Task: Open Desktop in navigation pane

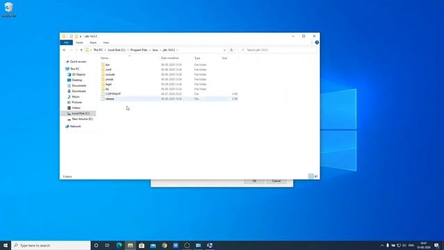Action: tap(74, 80)
